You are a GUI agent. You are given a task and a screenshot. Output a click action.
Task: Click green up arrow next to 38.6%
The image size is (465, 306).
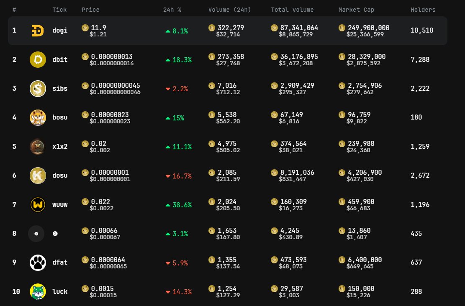pos(168,205)
